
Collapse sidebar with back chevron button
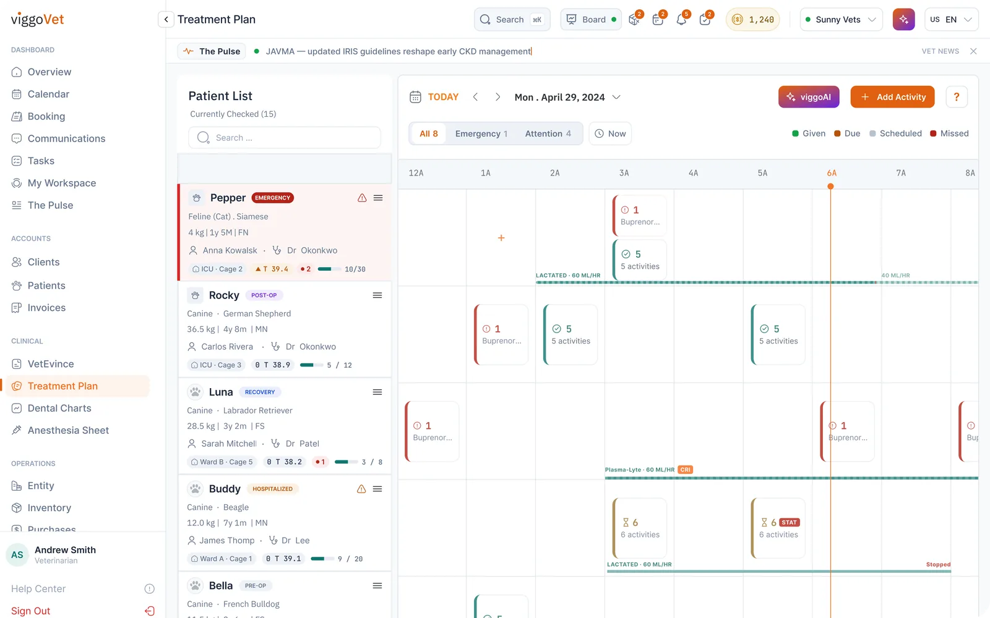(166, 20)
